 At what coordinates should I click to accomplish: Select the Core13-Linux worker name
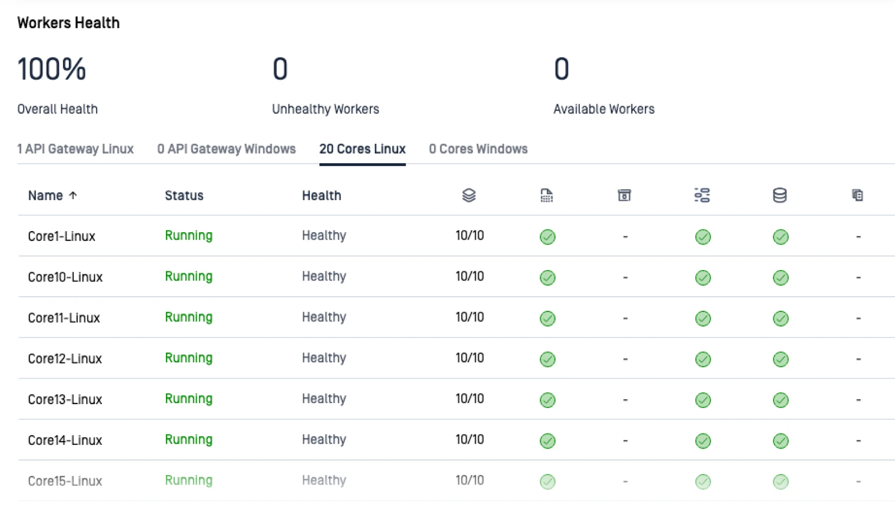[x=65, y=400]
